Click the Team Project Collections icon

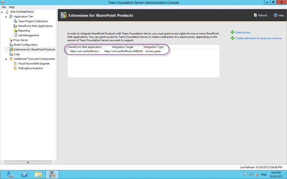click(x=15, y=21)
